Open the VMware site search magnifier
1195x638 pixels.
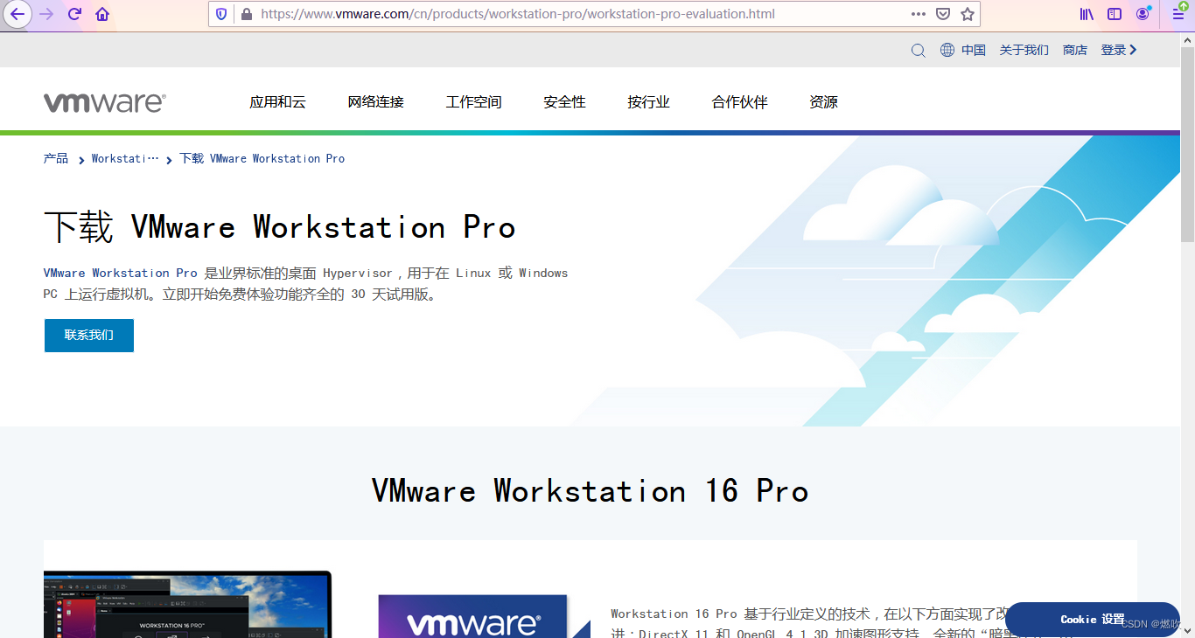(918, 50)
